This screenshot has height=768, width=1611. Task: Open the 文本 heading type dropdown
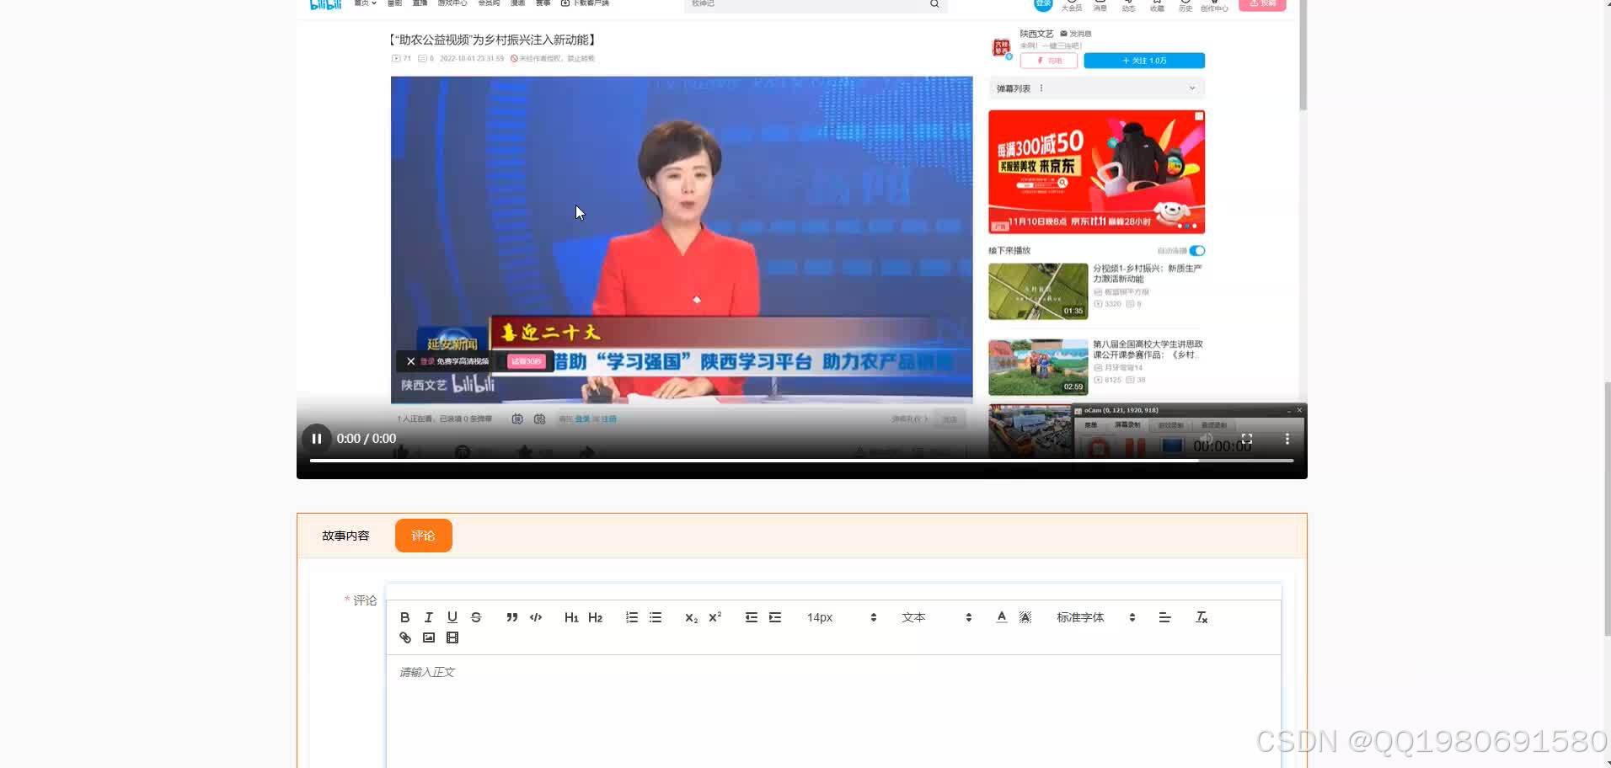pos(937,617)
